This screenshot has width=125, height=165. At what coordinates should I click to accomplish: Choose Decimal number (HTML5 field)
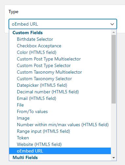[60, 92]
